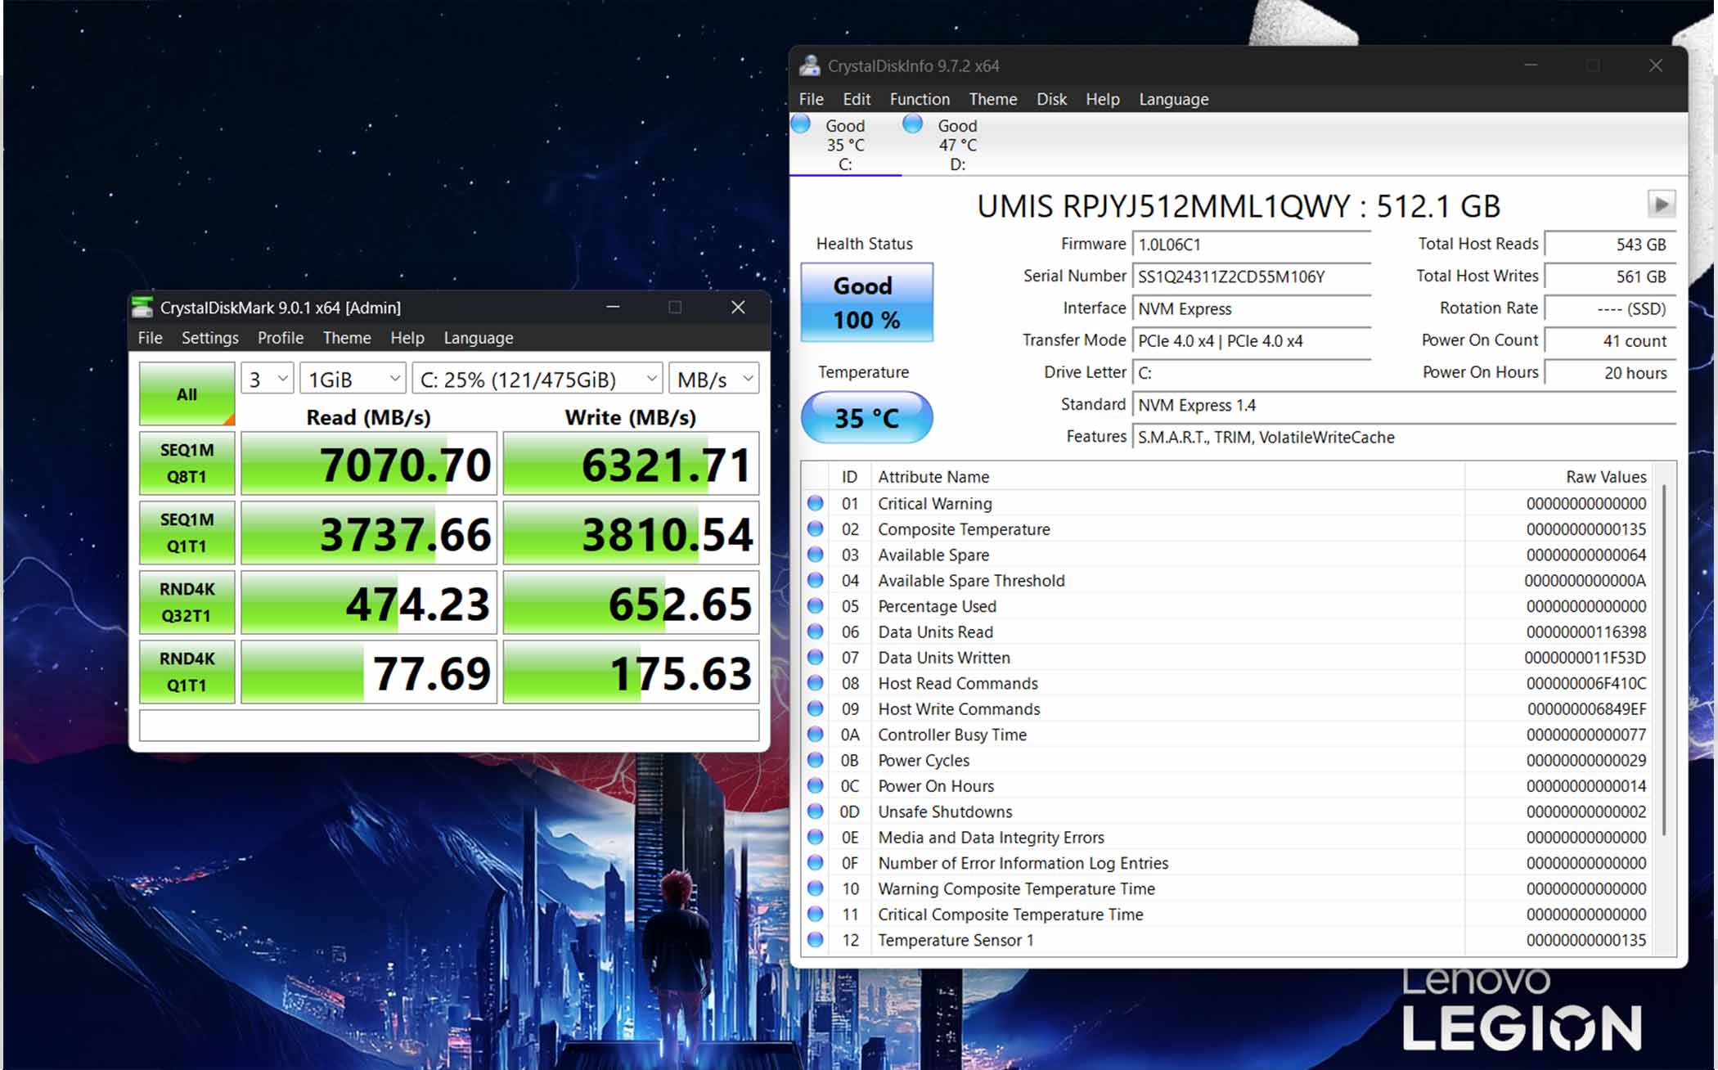
Task: Start the RND4K Q32T1 test
Action: pos(187,602)
